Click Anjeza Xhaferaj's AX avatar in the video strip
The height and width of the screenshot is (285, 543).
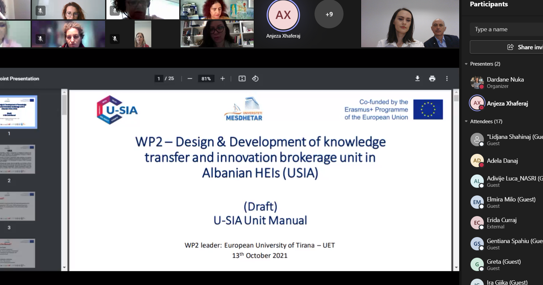click(283, 15)
